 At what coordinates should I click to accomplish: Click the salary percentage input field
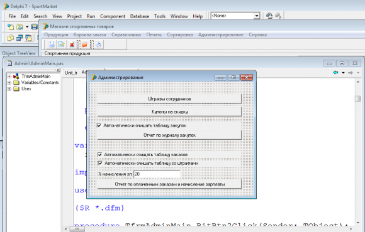(x=157, y=174)
